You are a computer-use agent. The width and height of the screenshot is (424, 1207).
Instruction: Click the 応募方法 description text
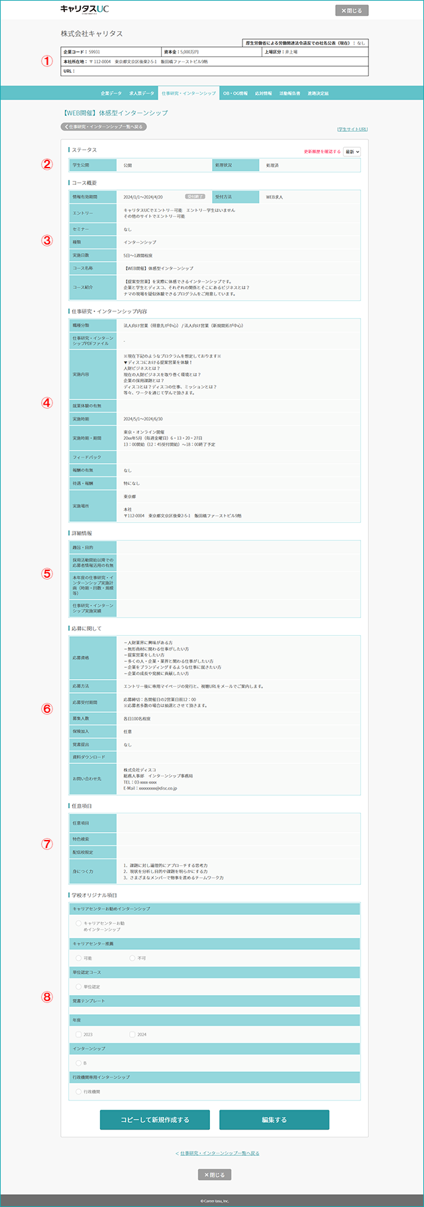193,686
